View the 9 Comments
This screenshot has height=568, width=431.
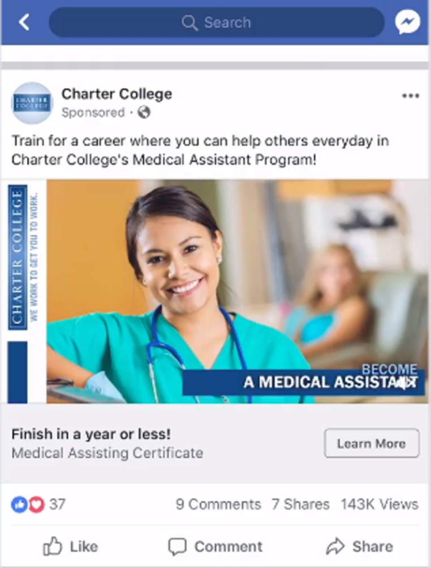point(218,504)
